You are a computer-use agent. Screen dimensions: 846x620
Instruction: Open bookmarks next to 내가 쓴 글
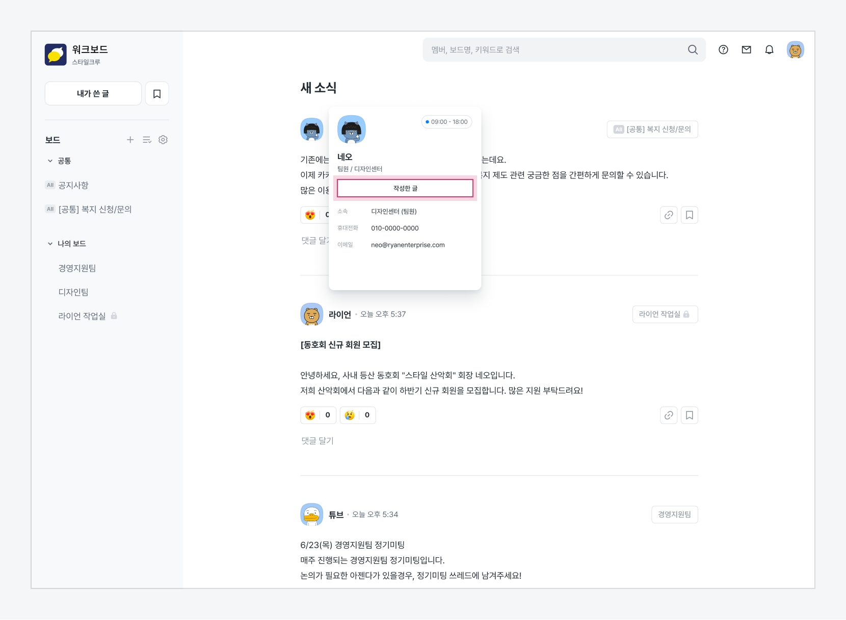(x=157, y=94)
